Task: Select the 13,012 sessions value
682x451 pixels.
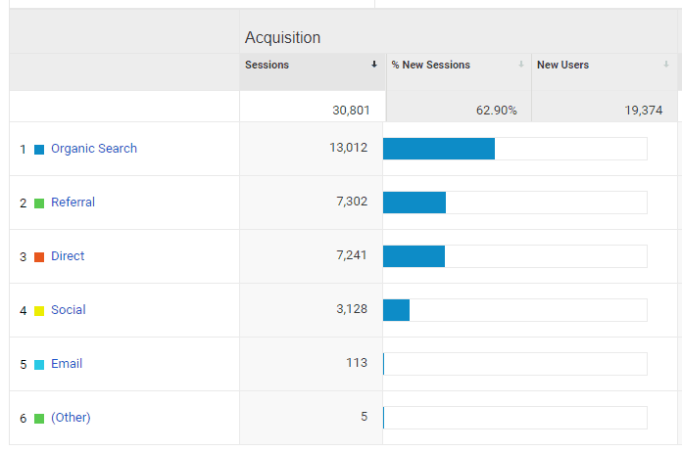Action: 349,148
